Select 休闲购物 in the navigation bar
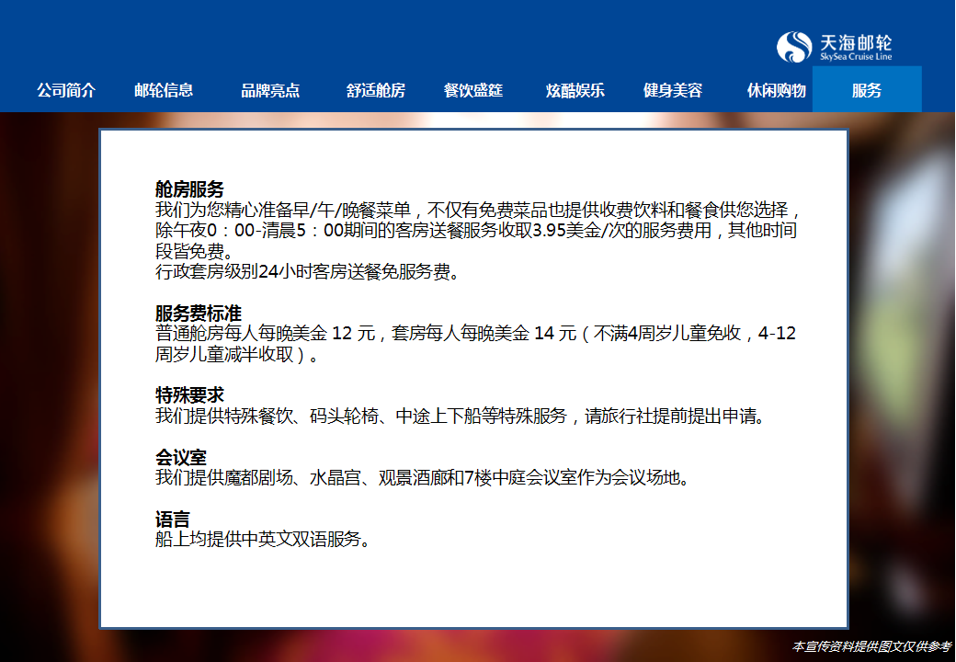 pyautogui.click(x=776, y=91)
